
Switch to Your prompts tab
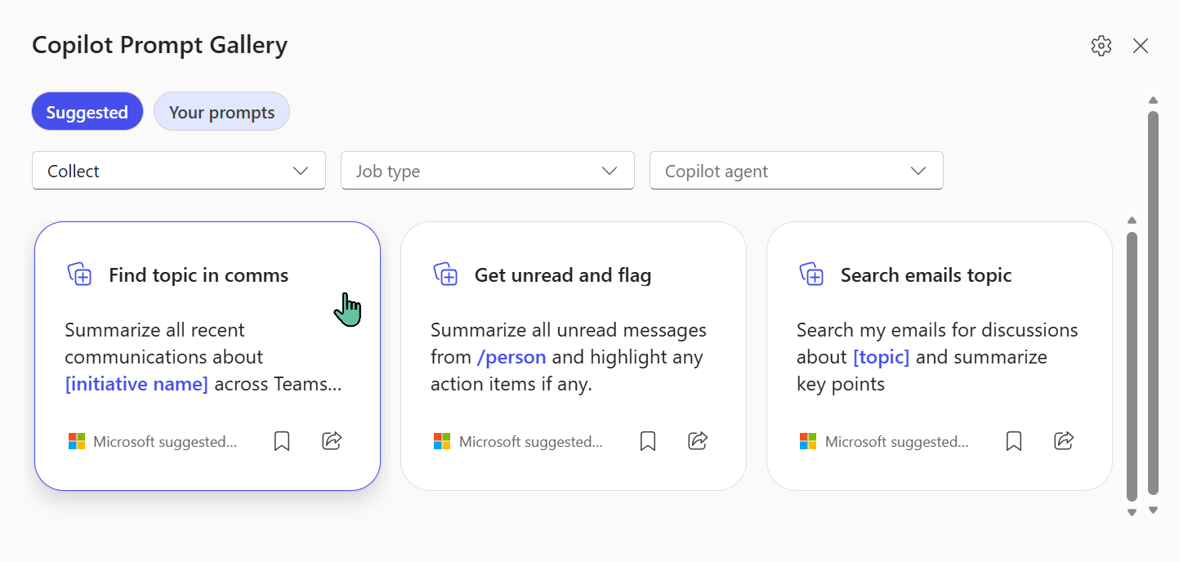(x=221, y=112)
